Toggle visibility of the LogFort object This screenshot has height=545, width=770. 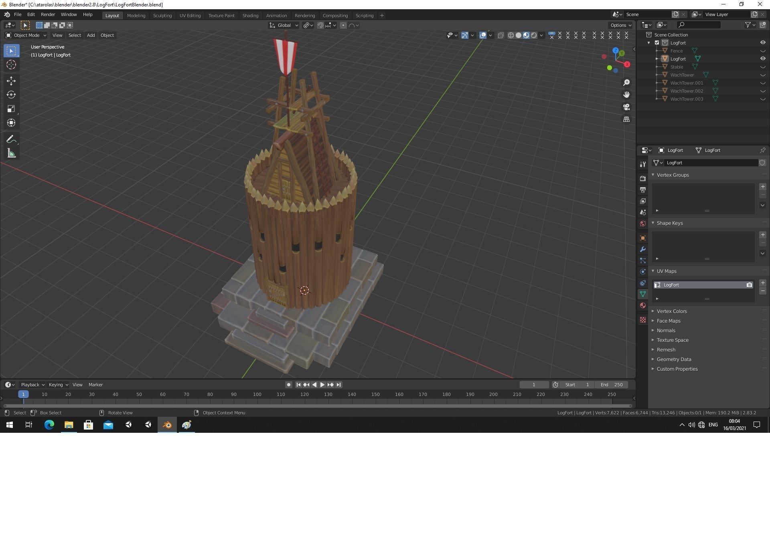point(763,59)
